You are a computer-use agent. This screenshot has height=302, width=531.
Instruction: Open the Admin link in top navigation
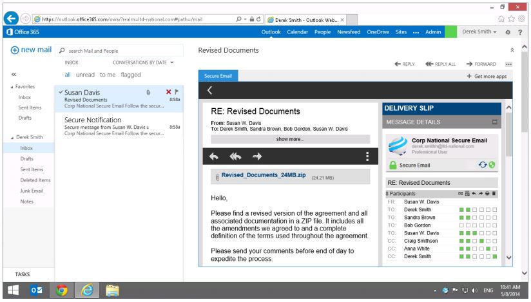click(433, 32)
